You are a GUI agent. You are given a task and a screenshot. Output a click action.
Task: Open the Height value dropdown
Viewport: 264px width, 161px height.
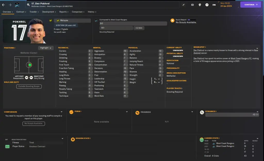tap(157, 79)
